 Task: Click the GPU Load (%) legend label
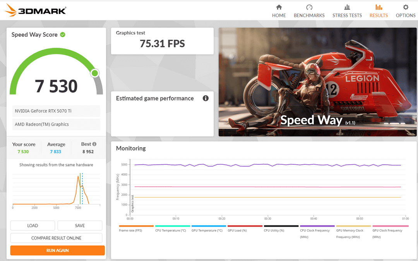237,230
